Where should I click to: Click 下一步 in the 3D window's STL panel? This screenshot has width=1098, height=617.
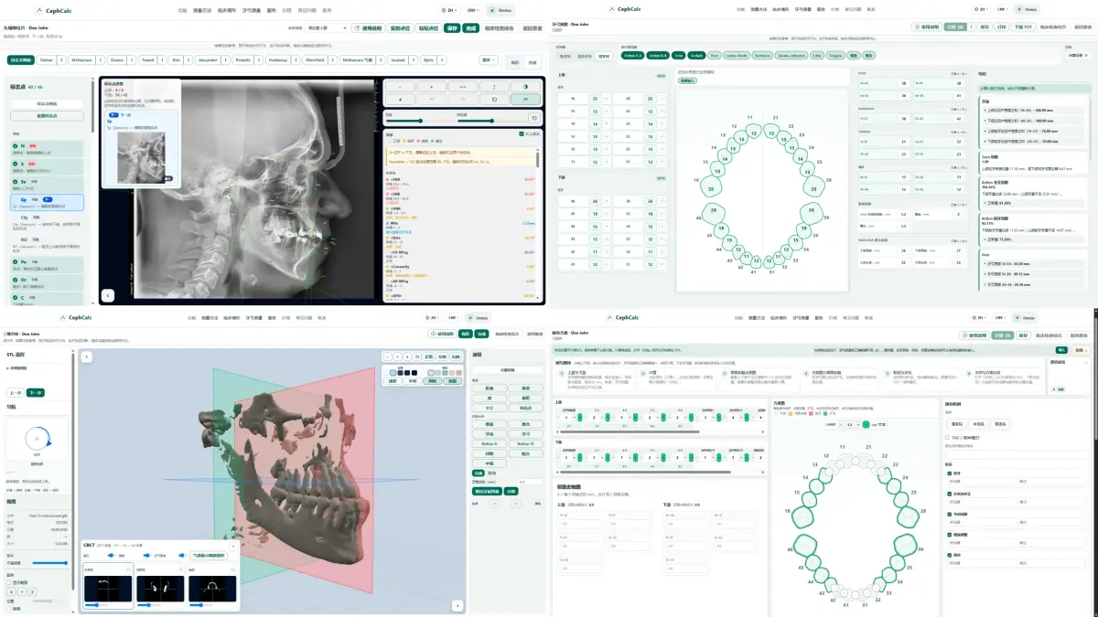coord(38,392)
